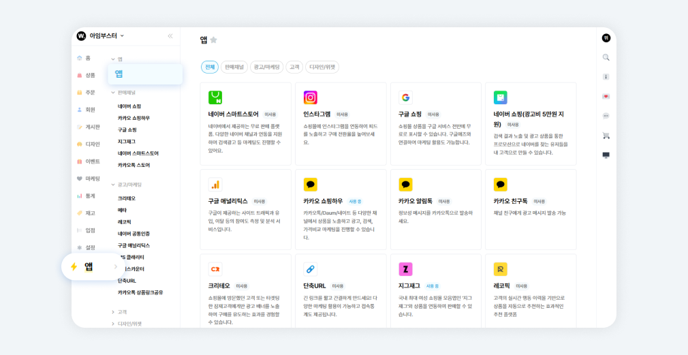Image resolution: width=688 pixels, height=355 pixels.
Task: Click the yellow logo on the 레코픽 card
Action: 500,269
